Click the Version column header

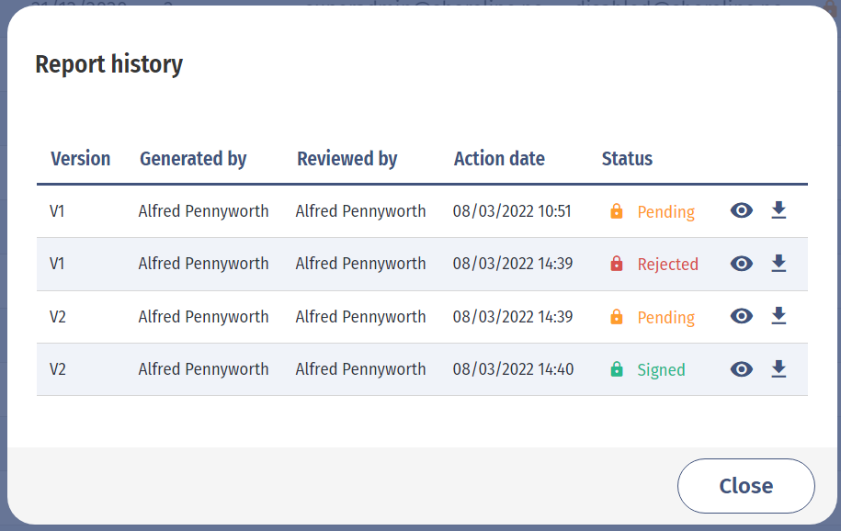[x=81, y=159]
